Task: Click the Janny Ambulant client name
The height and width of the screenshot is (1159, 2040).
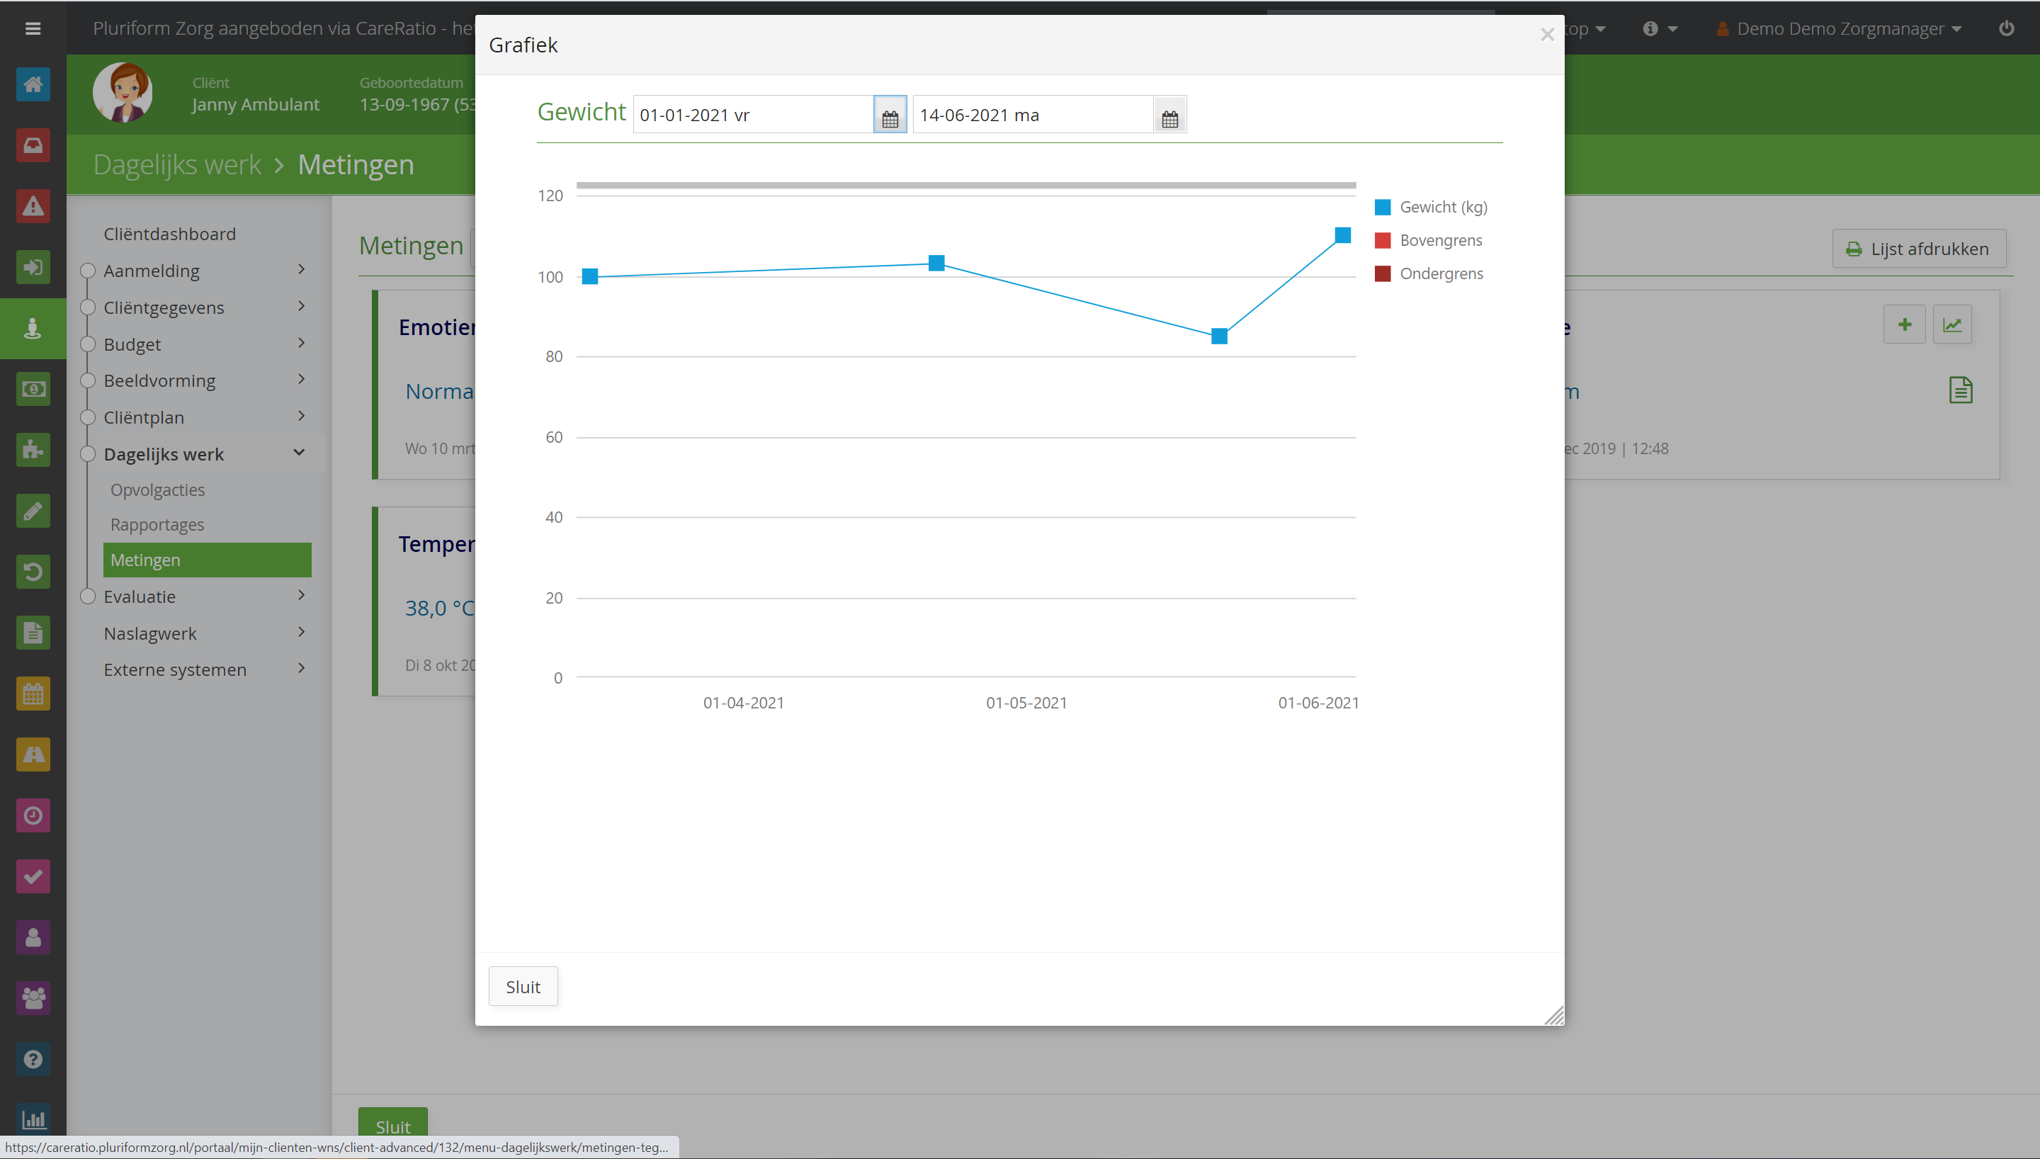Action: tap(256, 105)
